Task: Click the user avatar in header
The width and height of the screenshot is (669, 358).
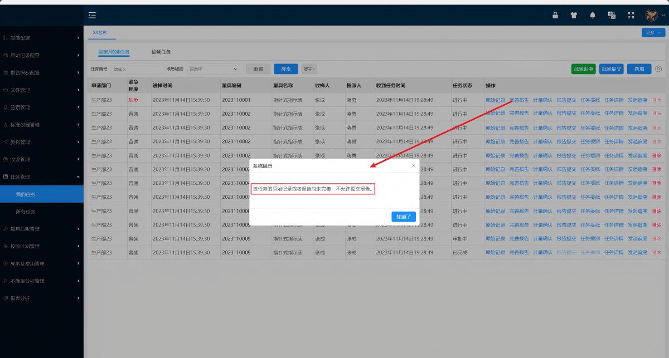Action: point(651,15)
